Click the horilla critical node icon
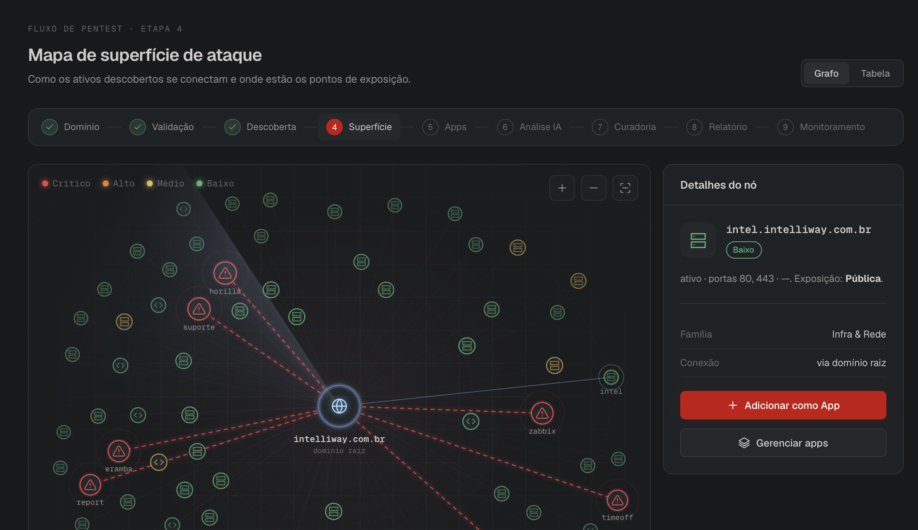 click(225, 273)
